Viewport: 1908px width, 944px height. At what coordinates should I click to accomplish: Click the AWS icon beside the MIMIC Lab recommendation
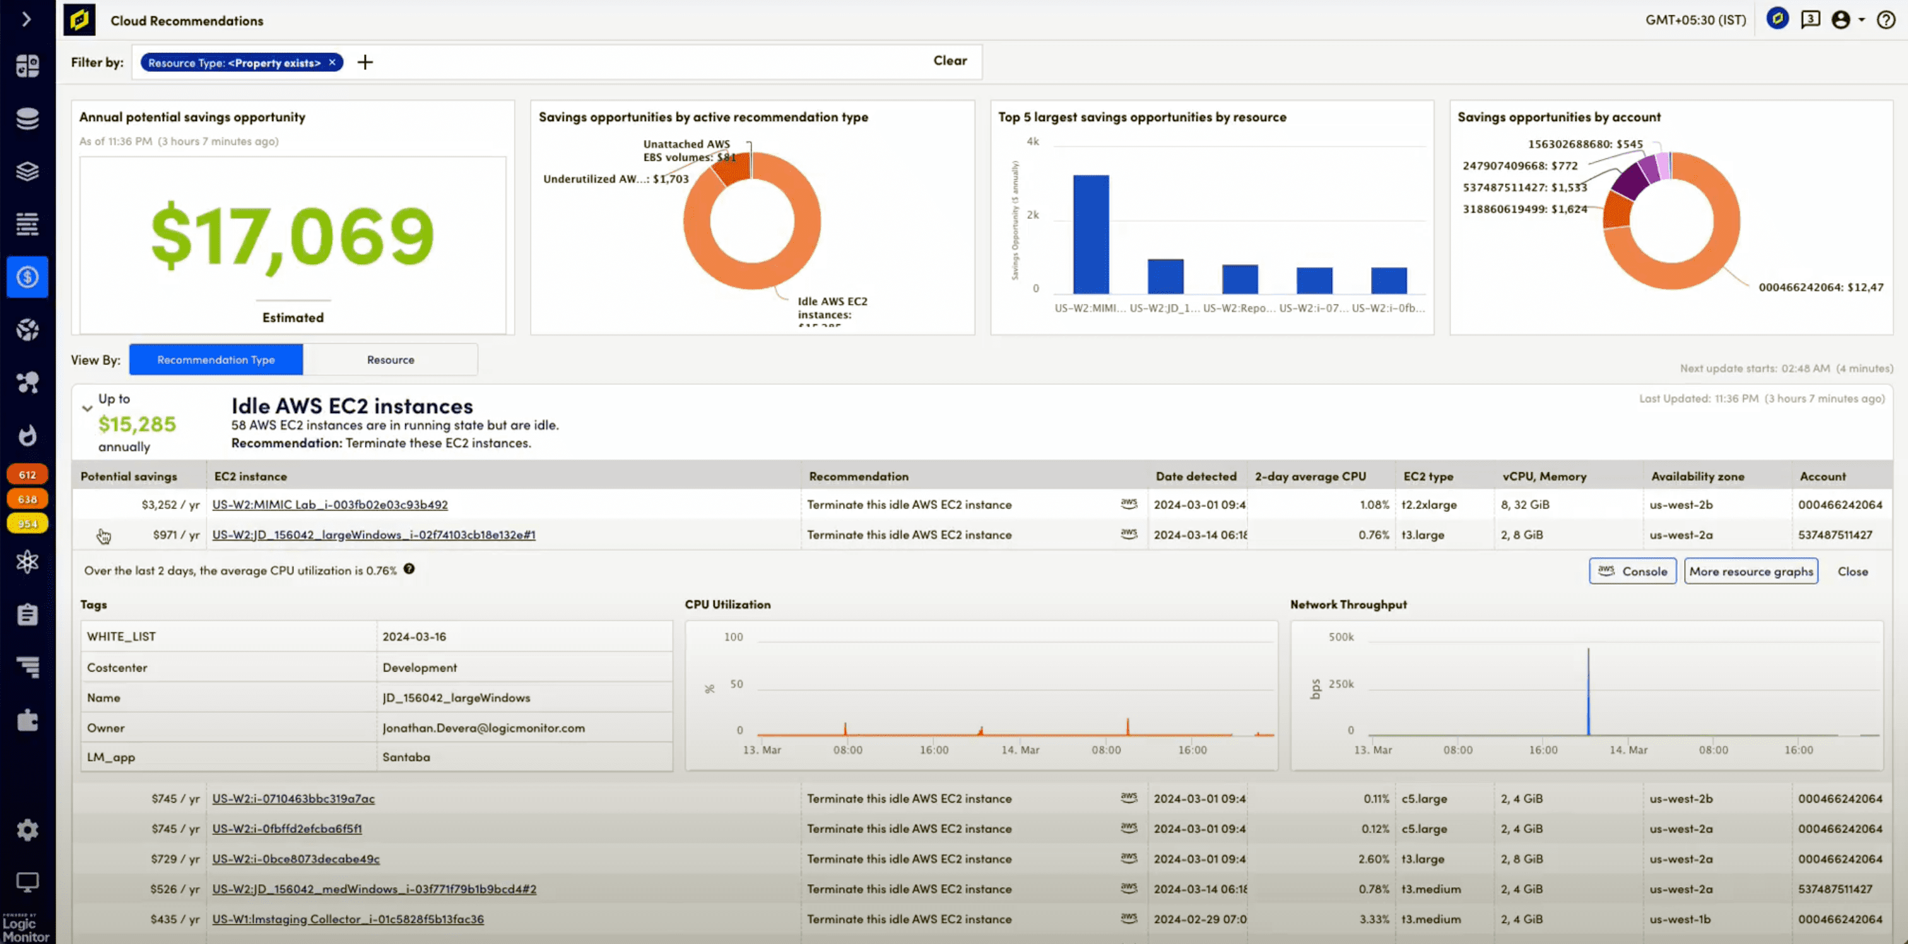click(x=1128, y=504)
